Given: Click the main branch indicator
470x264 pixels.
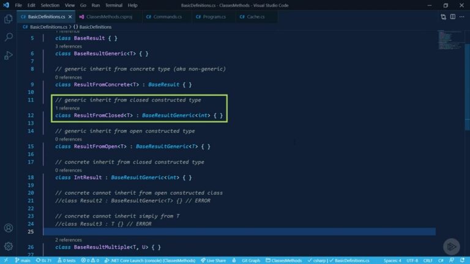Looking at the screenshot, I should point(21,260).
